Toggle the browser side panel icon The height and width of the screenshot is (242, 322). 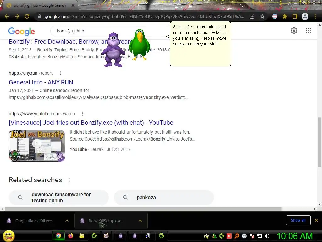(295, 16)
